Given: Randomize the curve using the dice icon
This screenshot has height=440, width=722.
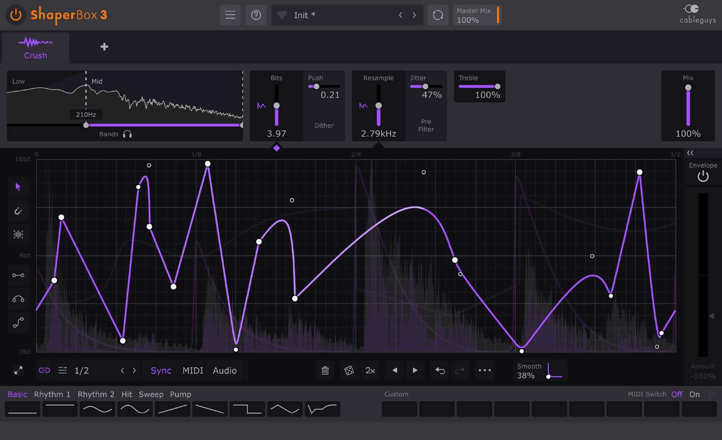Looking at the screenshot, I should point(349,370).
